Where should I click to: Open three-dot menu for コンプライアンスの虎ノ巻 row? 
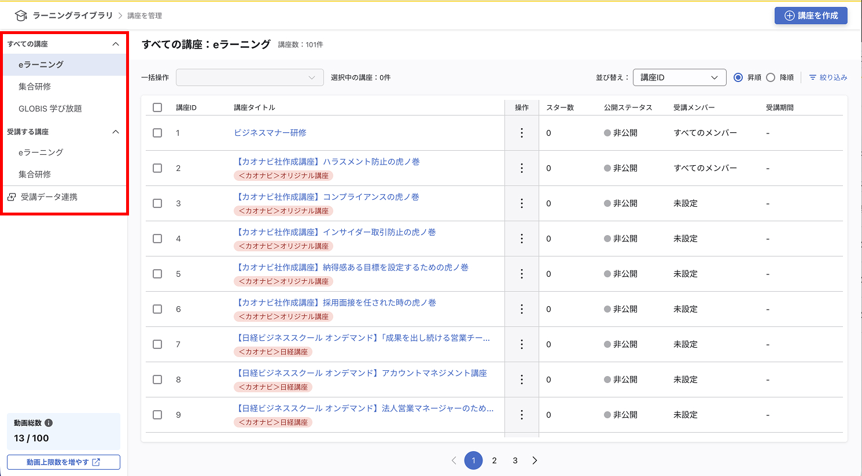[x=522, y=203]
